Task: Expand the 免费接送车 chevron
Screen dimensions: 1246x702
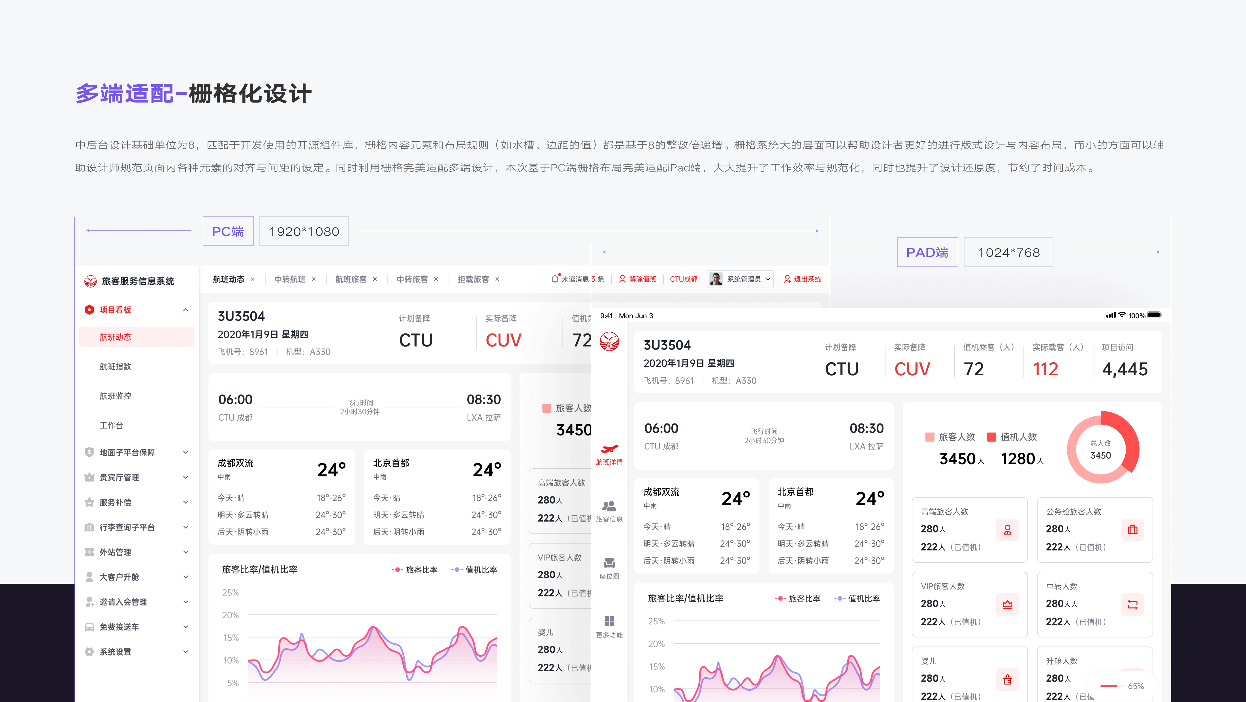Action: (186, 627)
